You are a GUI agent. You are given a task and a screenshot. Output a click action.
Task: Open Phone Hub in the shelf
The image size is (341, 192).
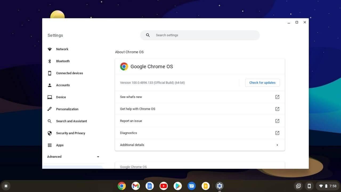[309, 186]
